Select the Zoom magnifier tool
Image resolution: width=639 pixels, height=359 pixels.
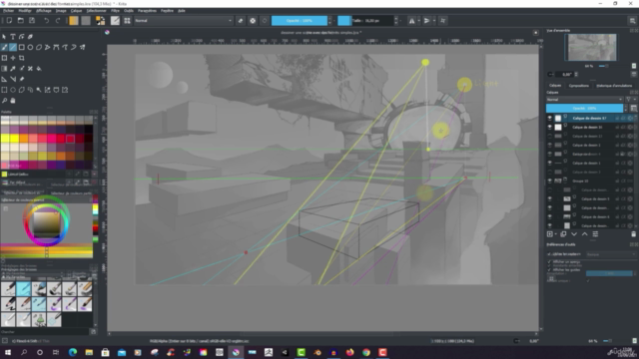(4, 100)
